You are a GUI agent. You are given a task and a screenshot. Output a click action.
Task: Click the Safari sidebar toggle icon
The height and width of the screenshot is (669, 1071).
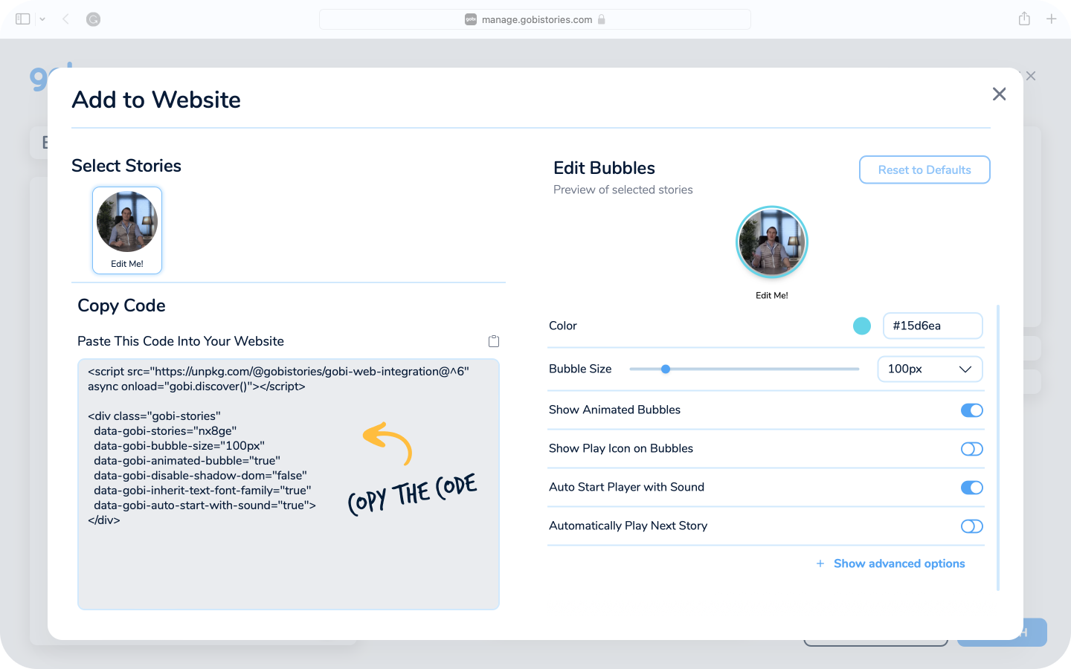[23, 19]
